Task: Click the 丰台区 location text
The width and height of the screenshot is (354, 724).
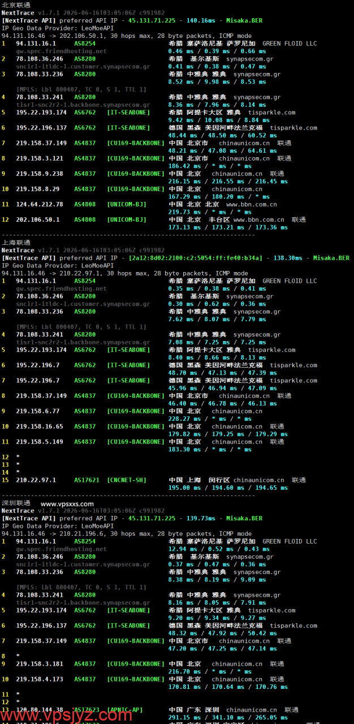Action: (x=218, y=219)
